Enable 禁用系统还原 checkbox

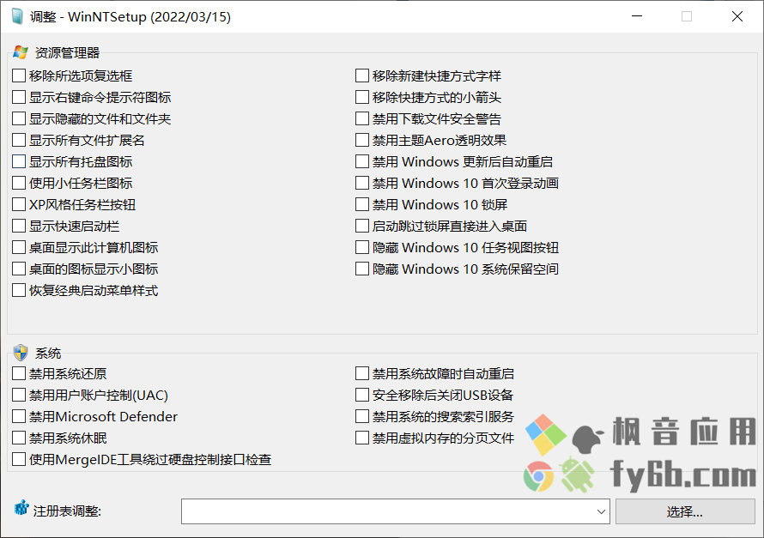tap(19, 373)
